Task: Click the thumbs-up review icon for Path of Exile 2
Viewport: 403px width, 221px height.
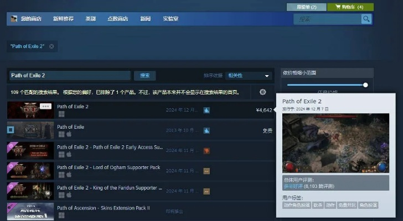Action: click(206, 110)
